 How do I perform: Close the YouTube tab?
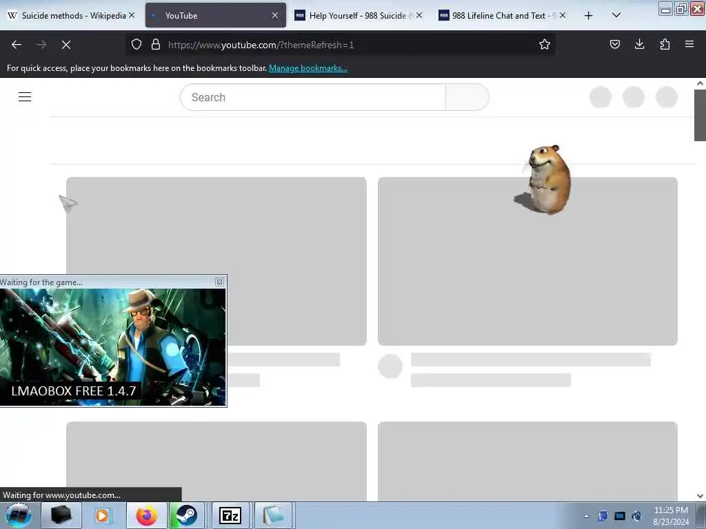(275, 15)
